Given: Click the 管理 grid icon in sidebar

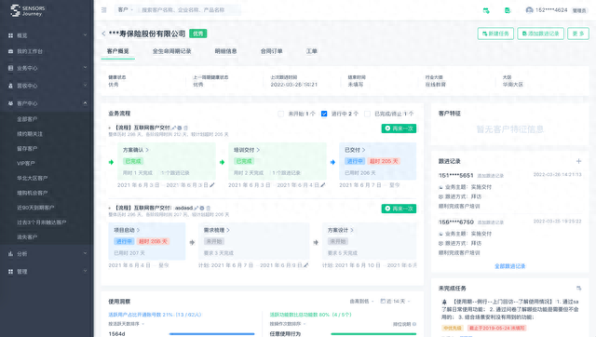Looking at the screenshot, I should [x=10, y=271].
